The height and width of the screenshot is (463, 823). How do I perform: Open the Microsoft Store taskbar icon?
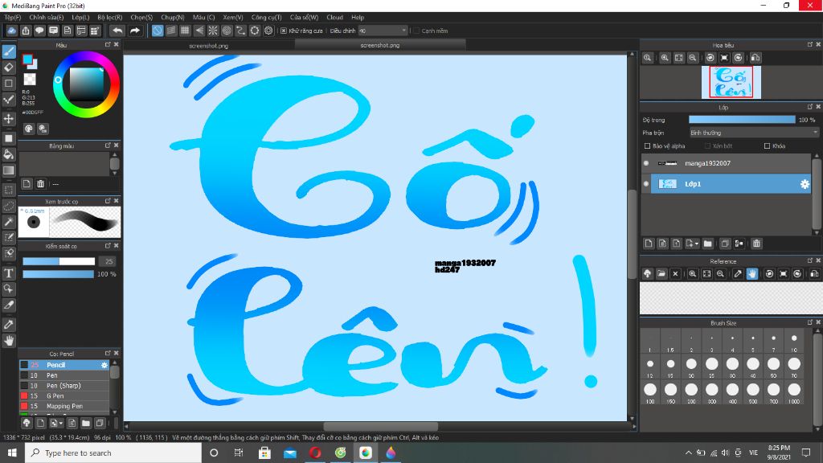264,453
